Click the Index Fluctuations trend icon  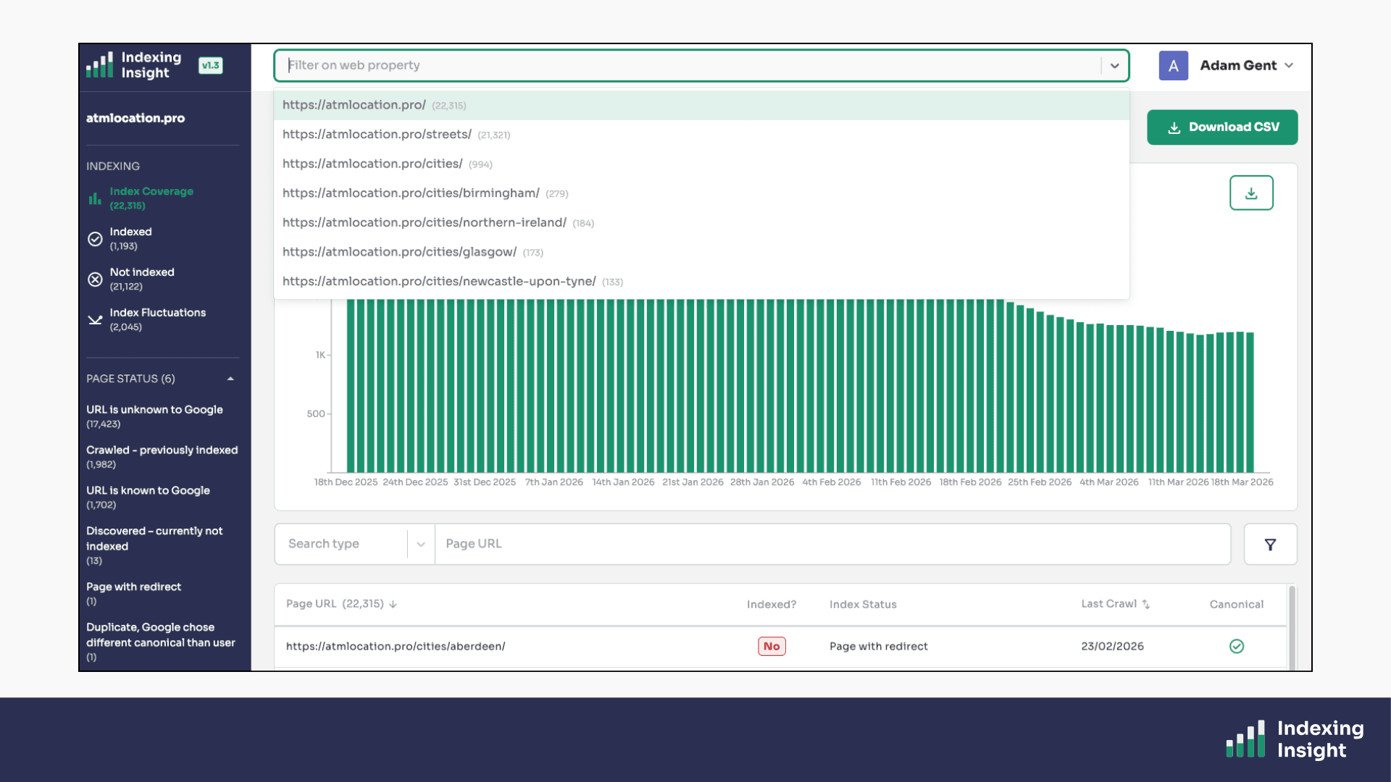95,319
